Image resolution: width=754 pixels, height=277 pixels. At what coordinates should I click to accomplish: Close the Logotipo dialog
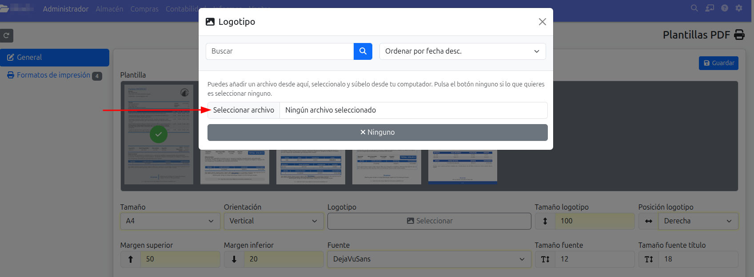point(542,22)
